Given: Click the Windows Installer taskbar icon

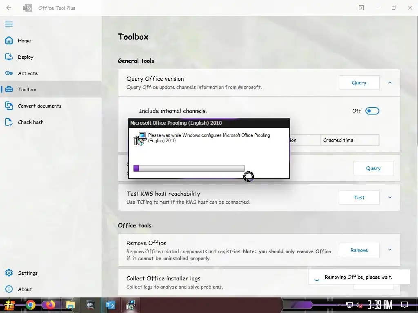Looking at the screenshot, I should pyautogui.click(x=131, y=305).
